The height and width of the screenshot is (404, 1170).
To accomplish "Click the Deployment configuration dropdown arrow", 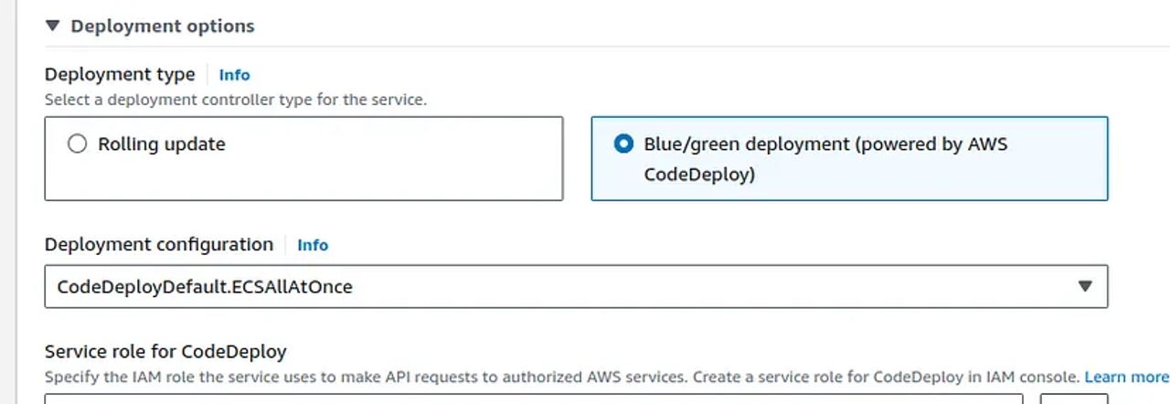I will coord(1085,286).
